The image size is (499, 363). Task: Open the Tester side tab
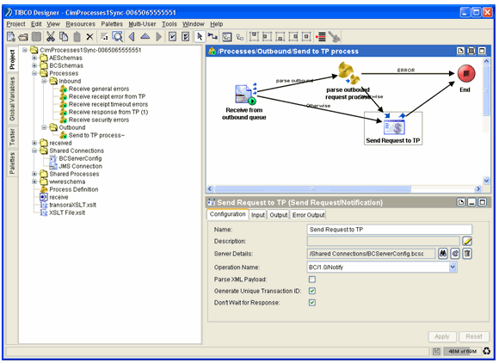pyautogui.click(x=12, y=137)
